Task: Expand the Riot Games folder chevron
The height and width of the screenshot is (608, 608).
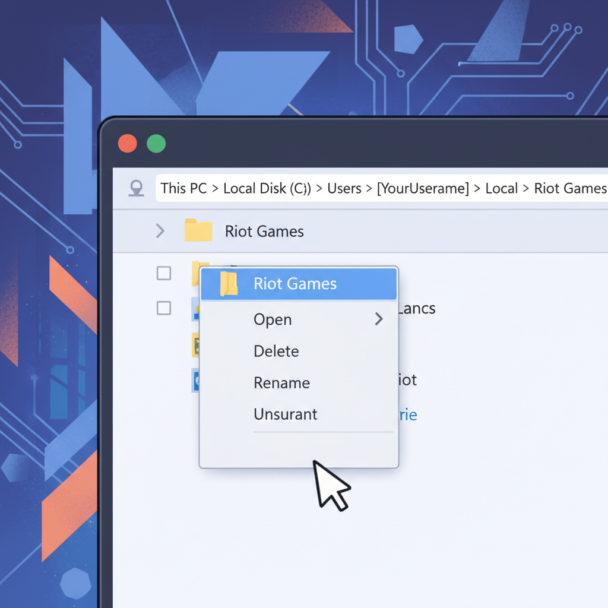Action: point(160,230)
